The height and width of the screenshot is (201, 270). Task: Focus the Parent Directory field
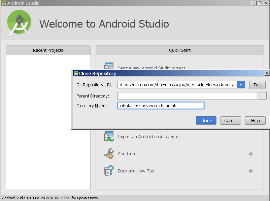(x=188, y=96)
